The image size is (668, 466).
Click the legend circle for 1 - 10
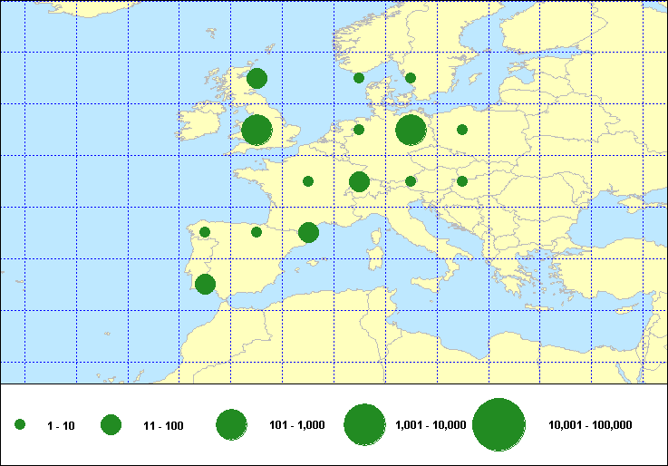20,424
